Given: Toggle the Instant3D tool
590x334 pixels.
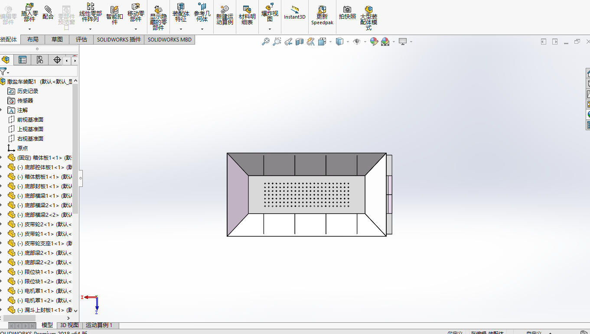Looking at the screenshot, I should click(x=295, y=12).
